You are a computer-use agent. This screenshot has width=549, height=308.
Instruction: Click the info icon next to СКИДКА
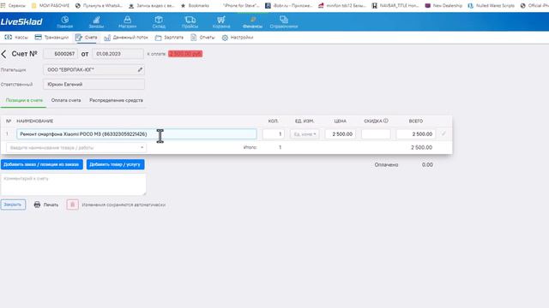(386, 121)
